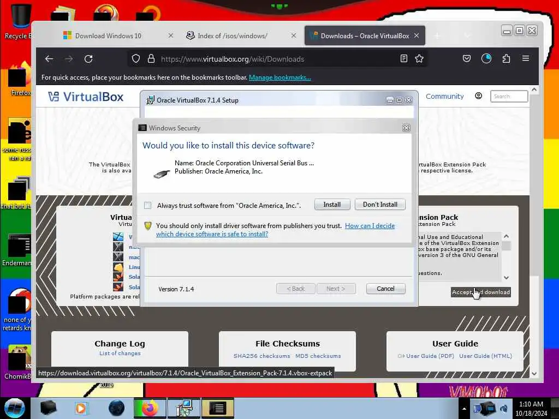Click page scrollbar down arrow
Screen dimensions: 559x419
534,373
